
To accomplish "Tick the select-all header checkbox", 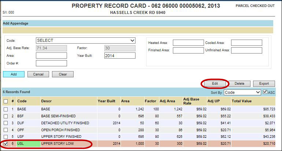I will point(5,101).
